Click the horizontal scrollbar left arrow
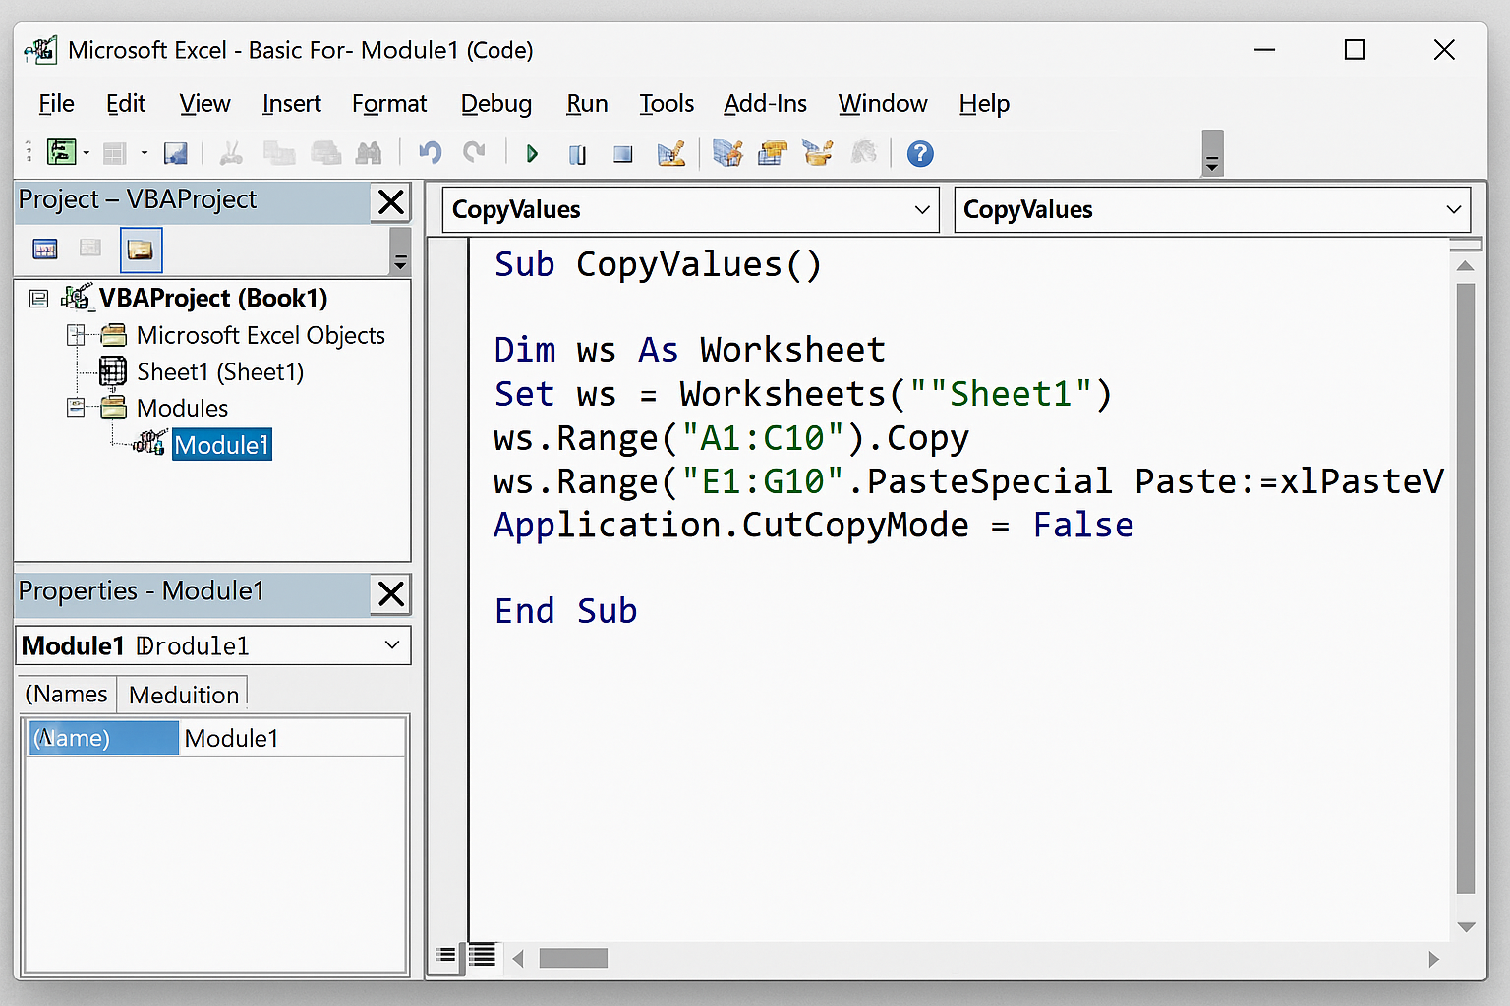1510x1006 pixels. [x=518, y=958]
